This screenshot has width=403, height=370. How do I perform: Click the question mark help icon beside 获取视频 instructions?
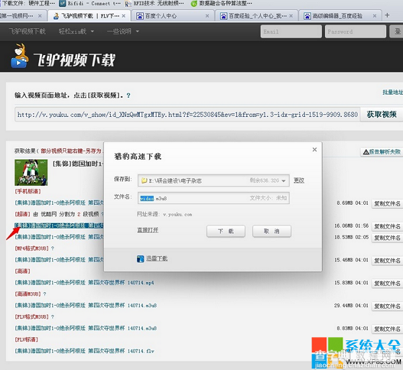click(128, 95)
